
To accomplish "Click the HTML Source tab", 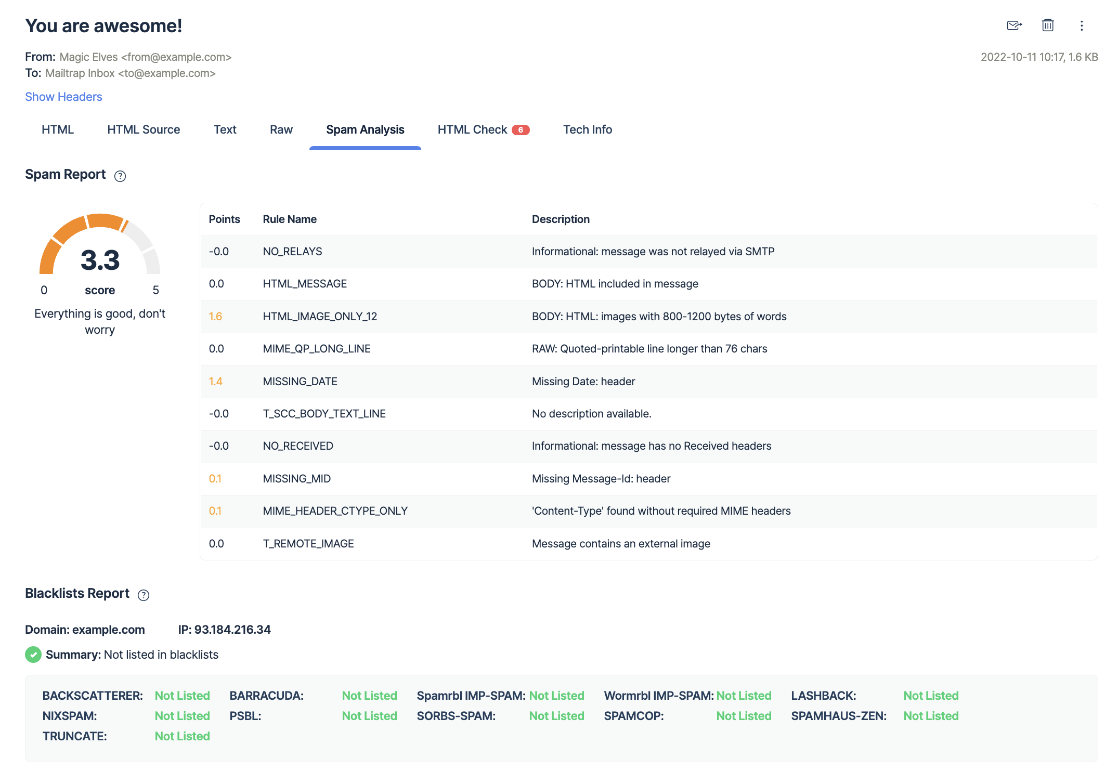I will click(x=142, y=130).
